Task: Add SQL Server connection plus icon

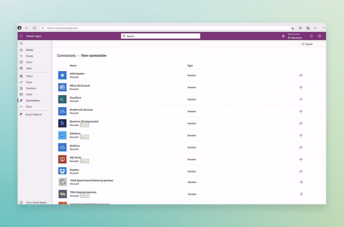Action: click(301, 160)
